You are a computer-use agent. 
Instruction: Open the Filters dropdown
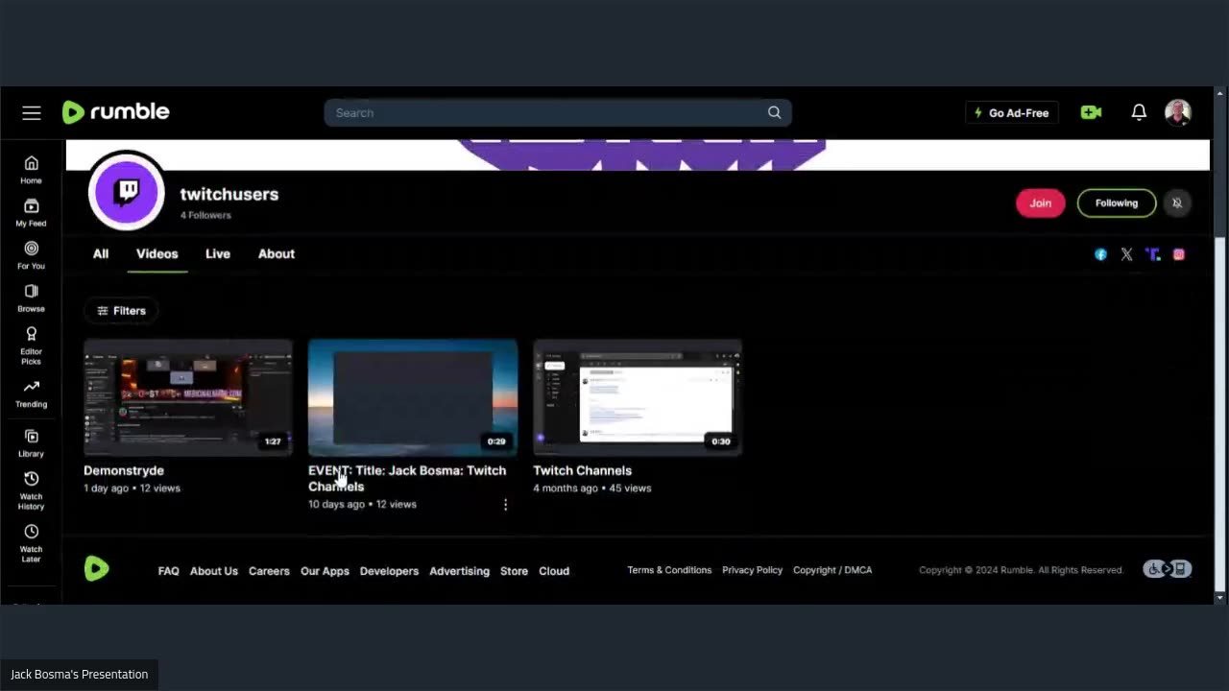point(121,311)
